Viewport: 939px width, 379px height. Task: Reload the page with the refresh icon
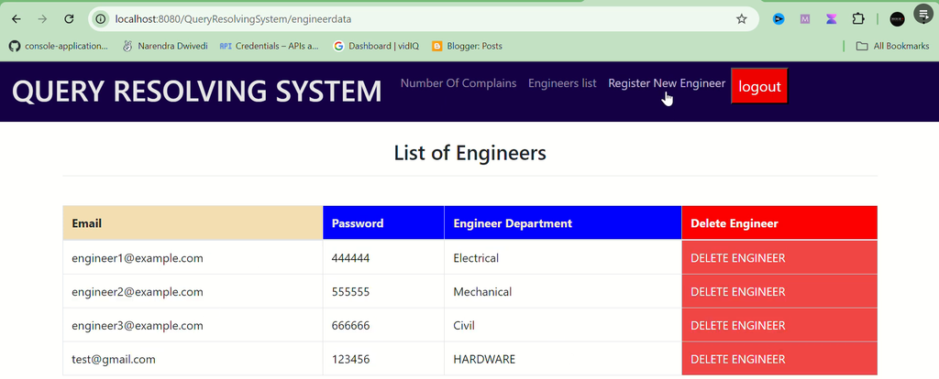pos(69,19)
